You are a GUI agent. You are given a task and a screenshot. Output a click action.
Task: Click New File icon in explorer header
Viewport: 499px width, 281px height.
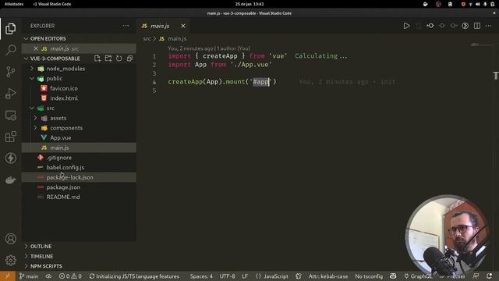click(x=97, y=59)
